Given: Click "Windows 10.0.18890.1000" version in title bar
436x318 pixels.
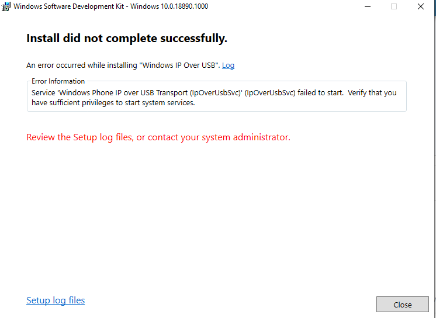Looking at the screenshot, I should [172, 6].
